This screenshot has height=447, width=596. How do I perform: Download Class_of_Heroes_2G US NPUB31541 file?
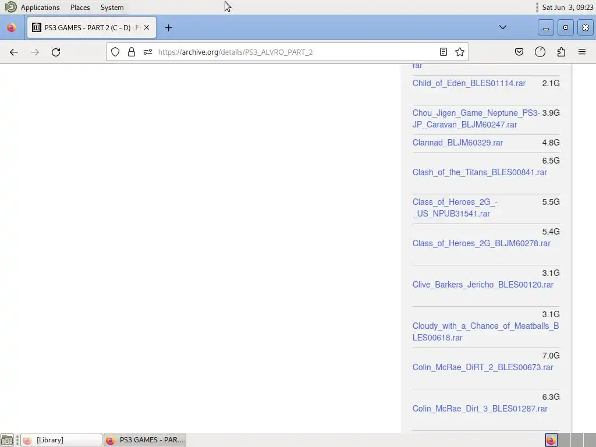click(455, 208)
